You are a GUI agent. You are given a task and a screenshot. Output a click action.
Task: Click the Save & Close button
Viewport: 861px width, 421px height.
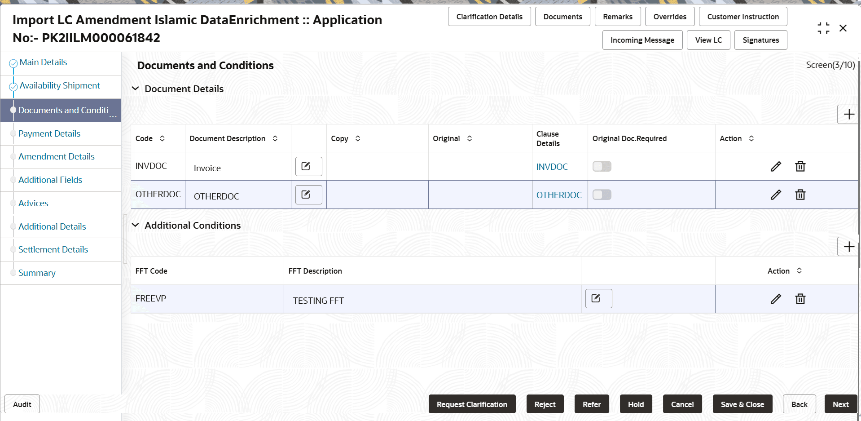click(742, 404)
